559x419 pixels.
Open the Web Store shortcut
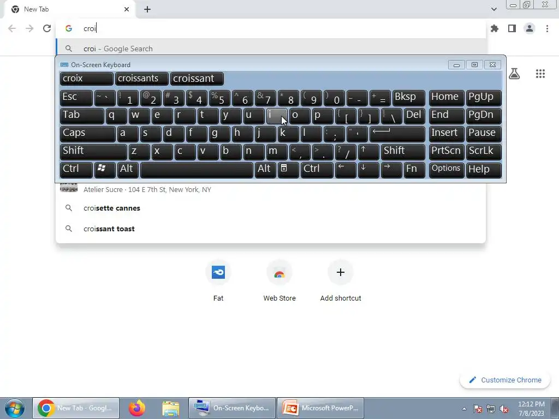click(279, 282)
